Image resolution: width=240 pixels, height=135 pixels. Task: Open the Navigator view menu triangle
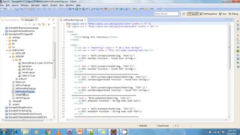pyautogui.click(x=54, y=24)
